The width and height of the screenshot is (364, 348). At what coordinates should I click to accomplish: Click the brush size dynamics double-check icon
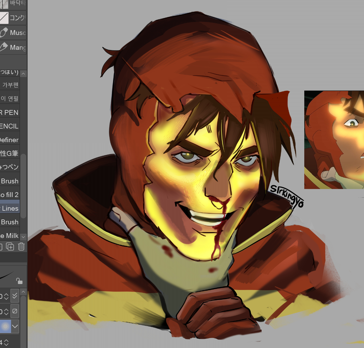pos(15,296)
